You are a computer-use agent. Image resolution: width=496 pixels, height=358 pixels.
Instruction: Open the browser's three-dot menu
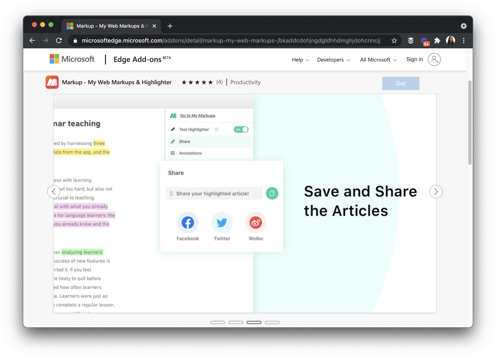(464, 40)
